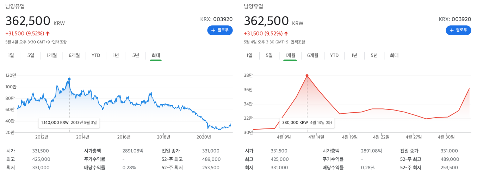Click the red up arrow in left panel
This screenshot has height=176, width=477.
click(48, 33)
